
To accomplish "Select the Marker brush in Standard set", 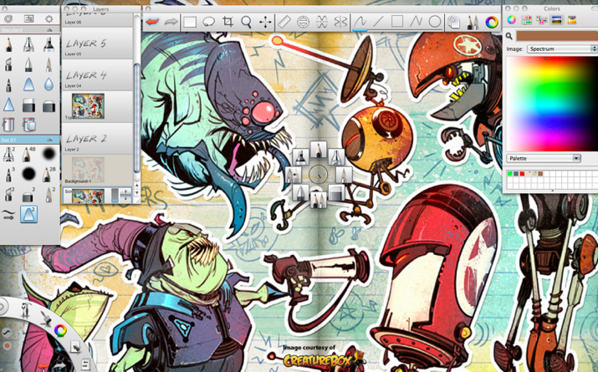I will (49, 45).
